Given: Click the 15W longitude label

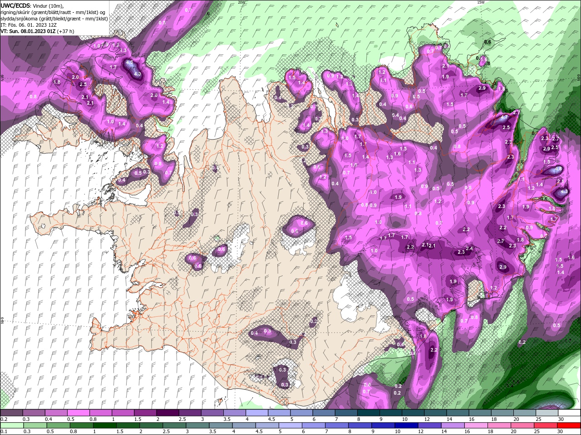Looking at the screenshot, I should pos(481,2).
